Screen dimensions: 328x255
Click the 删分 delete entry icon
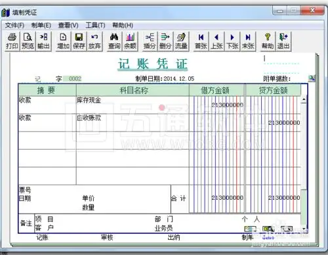tap(165, 41)
